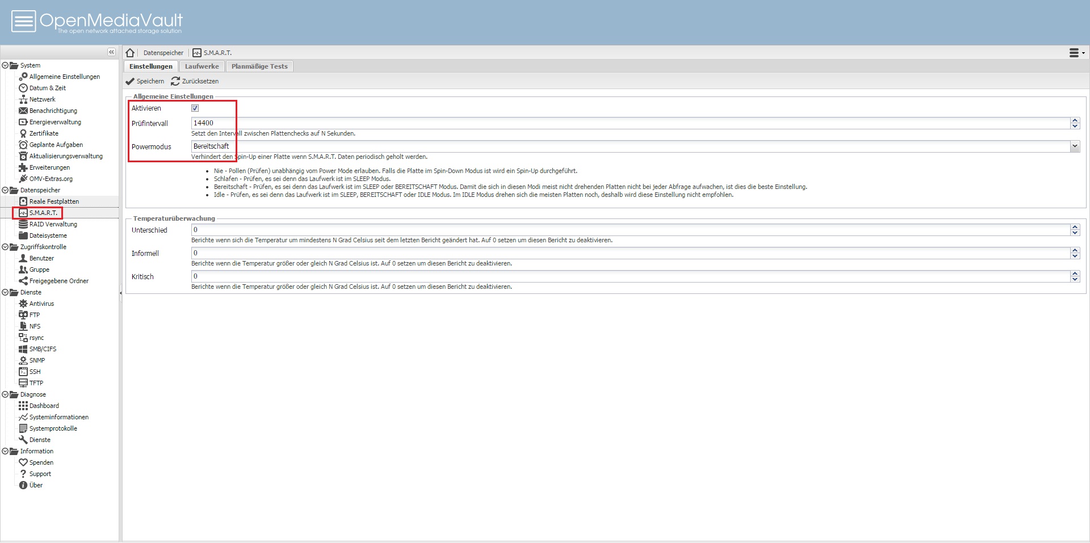Open Dashboard grid icon
Viewport: 1090px width, 543px height.
pos(23,406)
